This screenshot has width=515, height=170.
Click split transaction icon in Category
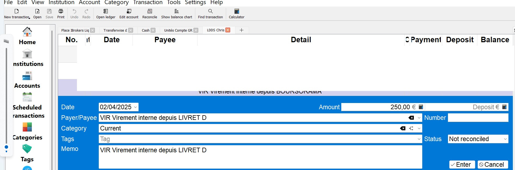pyautogui.click(x=411, y=128)
